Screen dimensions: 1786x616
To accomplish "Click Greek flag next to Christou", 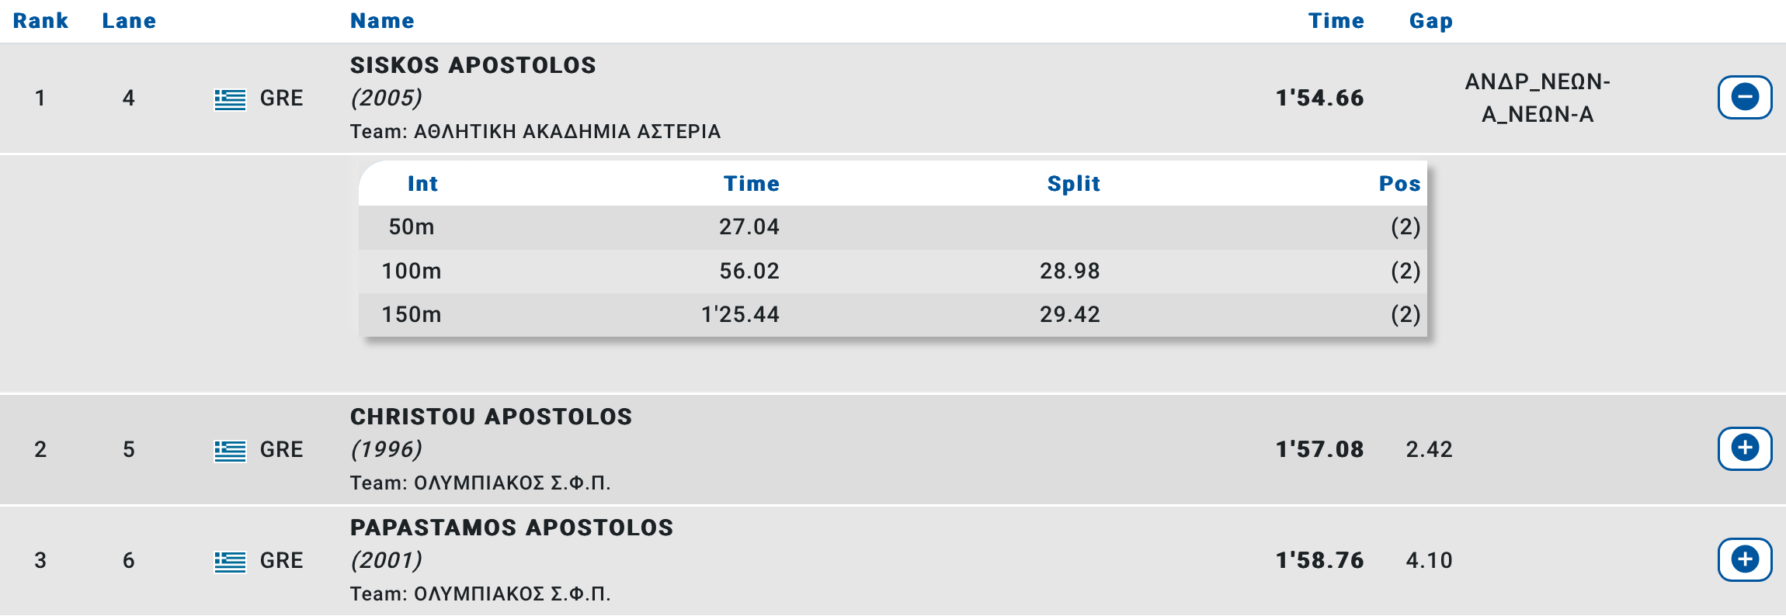I will coord(230,450).
